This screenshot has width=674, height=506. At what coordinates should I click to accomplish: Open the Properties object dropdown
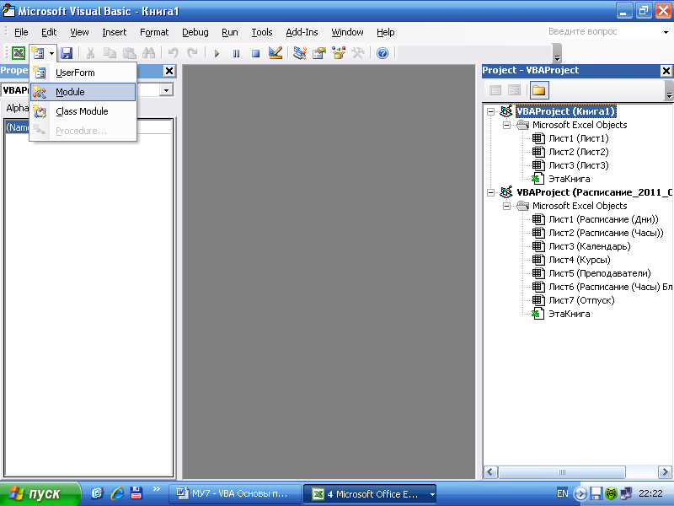[166, 90]
